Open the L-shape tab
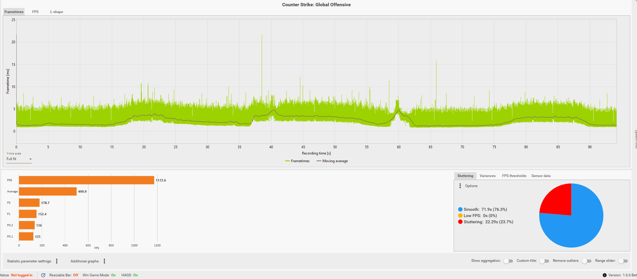The height and width of the screenshot is (279, 637). [56, 12]
